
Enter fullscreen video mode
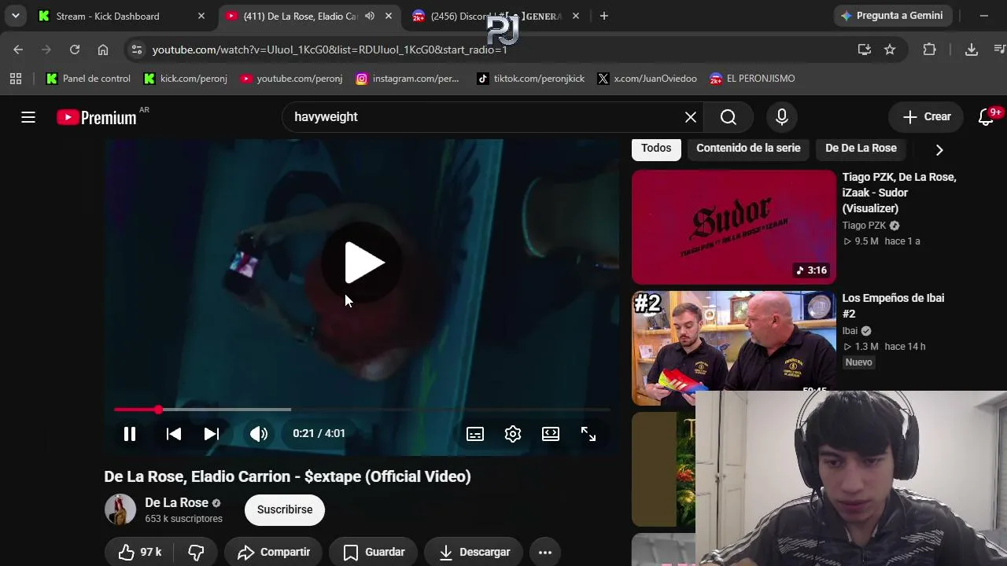coord(588,434)
